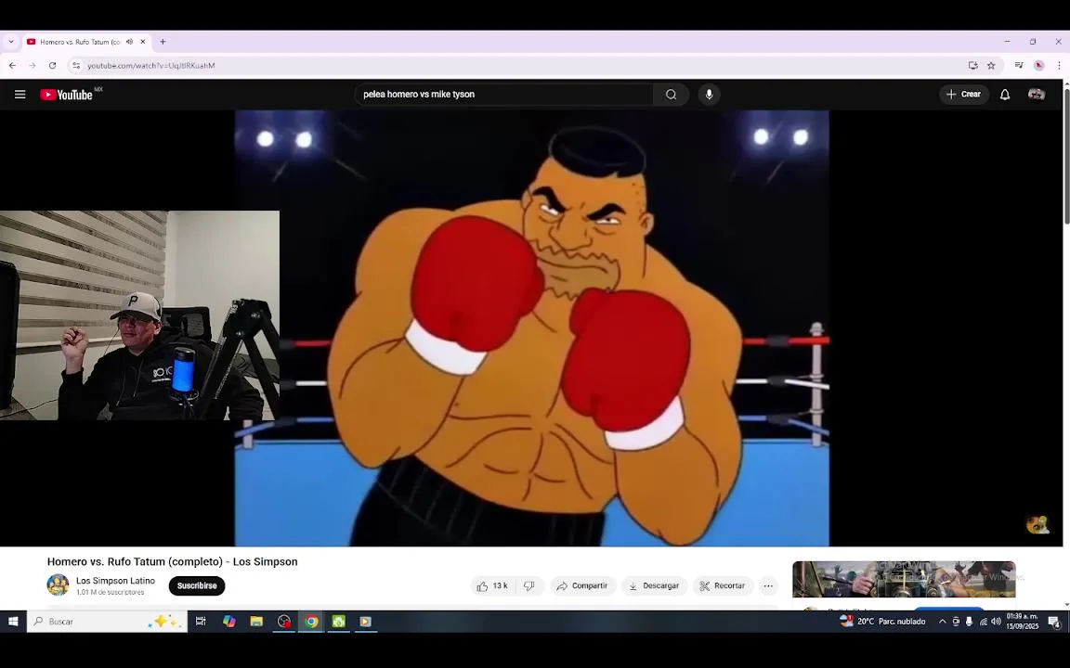The width and height of the screenshot is (1070, 668).
Task: Close the Homero vs. Rufo Tatum tab
Action: [x=143, y=42]
